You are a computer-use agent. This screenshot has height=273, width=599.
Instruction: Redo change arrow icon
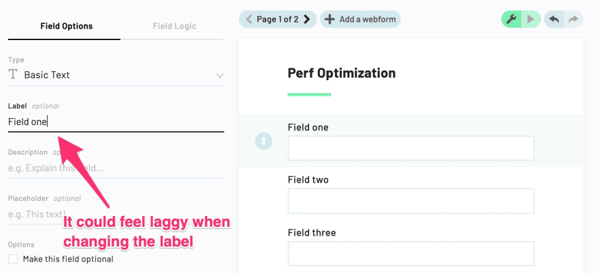click(x=573, y=19)
